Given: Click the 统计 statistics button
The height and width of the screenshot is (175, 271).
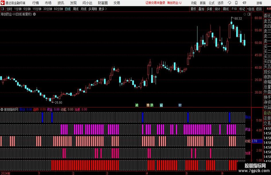Looking at the screenshot, I should [x=217, y=9].
